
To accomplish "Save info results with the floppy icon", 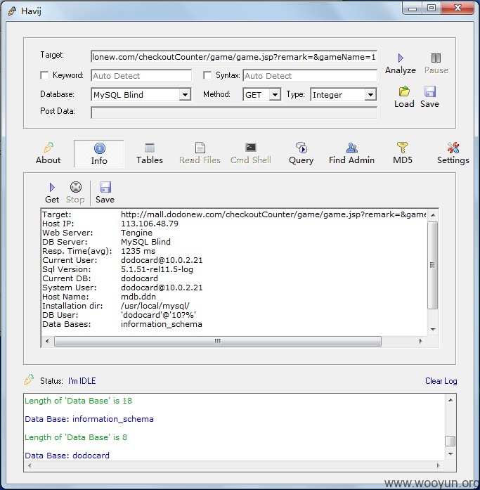I will [105, 187].
